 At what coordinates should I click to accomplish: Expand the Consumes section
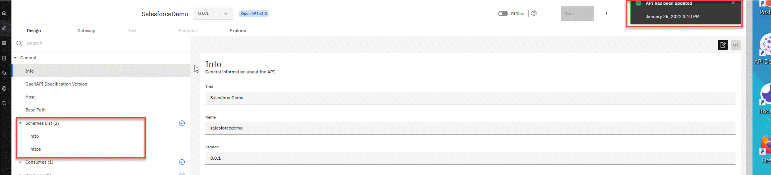(x=20, y=162)
